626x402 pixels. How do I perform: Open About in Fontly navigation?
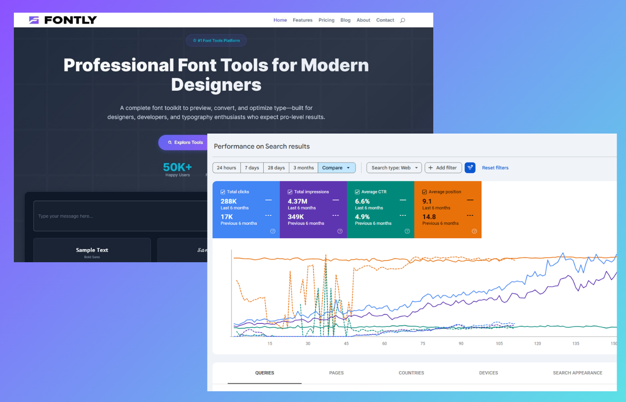(x=364, y=20)
